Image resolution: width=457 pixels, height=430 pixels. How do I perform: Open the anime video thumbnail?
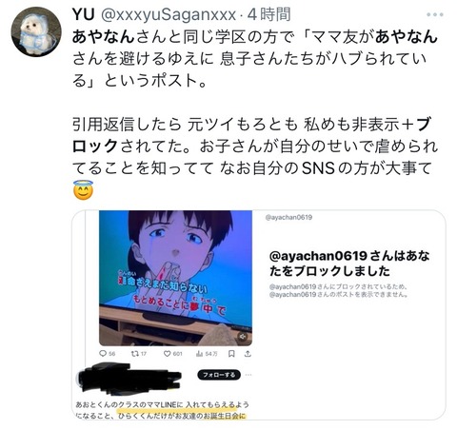[175, 278]
